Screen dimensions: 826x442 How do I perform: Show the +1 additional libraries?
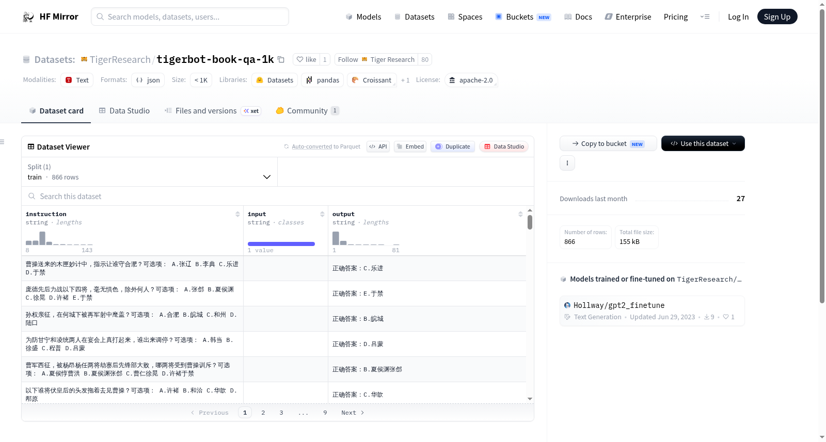point(405,80)
